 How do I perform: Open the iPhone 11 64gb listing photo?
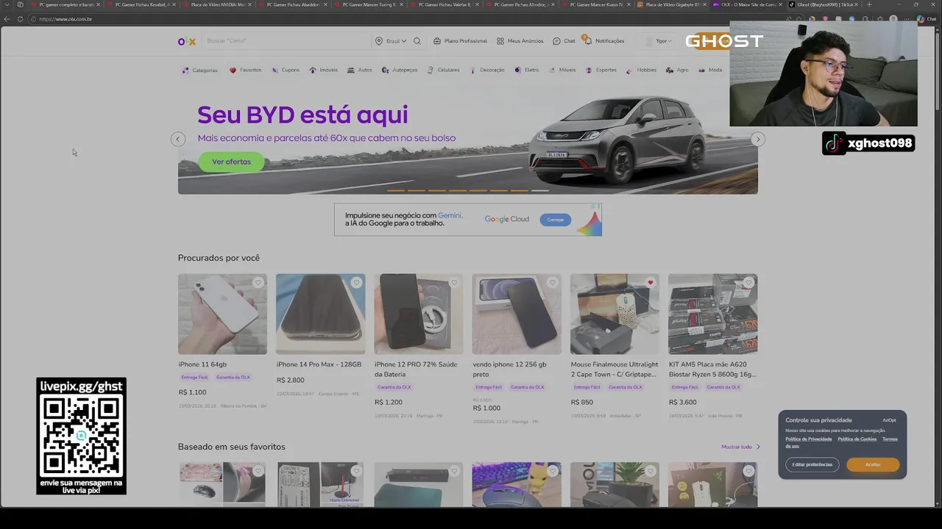click(x=222, y=314)
